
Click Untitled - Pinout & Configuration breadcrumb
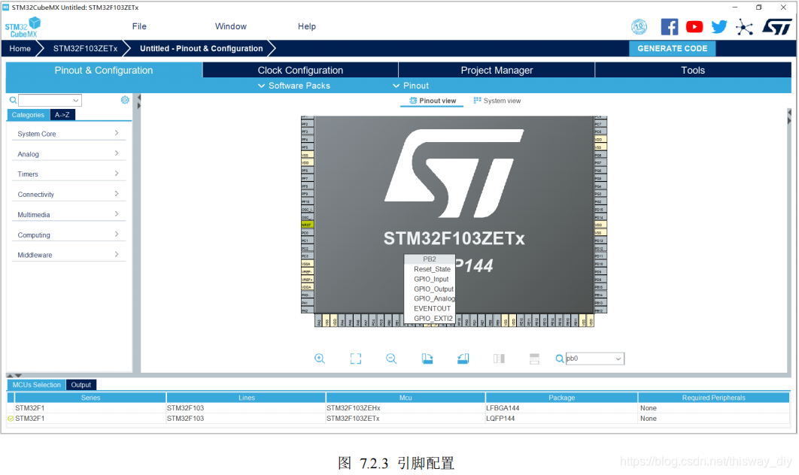pos(202,48)
